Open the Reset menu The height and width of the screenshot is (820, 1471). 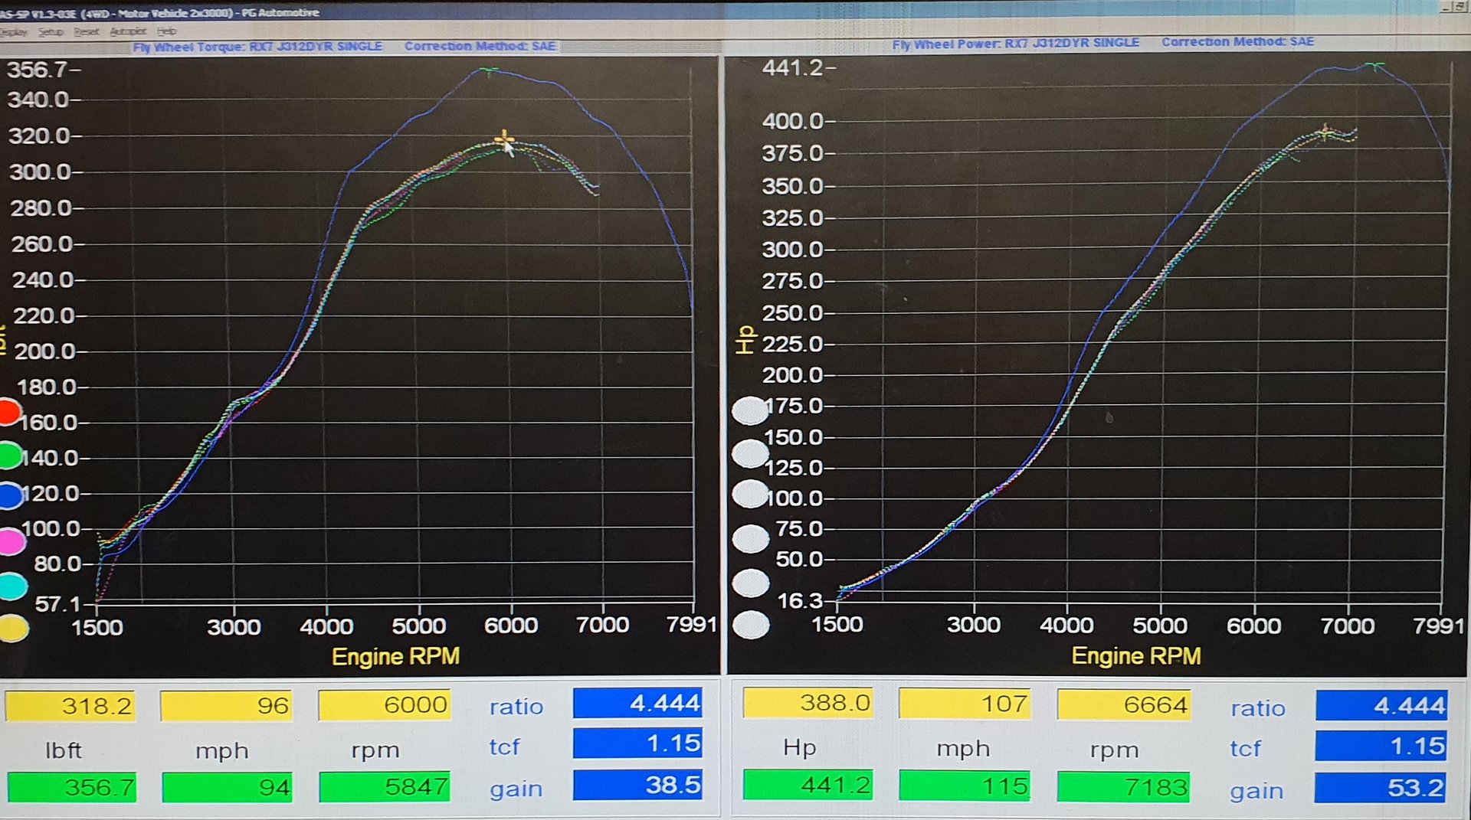(87, 31)
